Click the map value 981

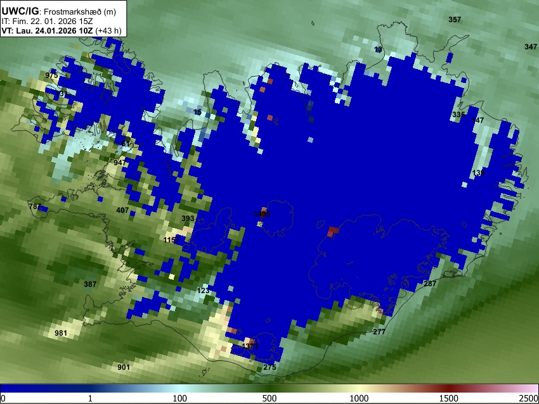[x=61, y=333]
